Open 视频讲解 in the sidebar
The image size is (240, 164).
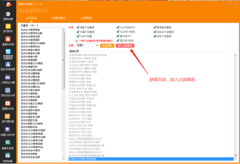point(8,158)
